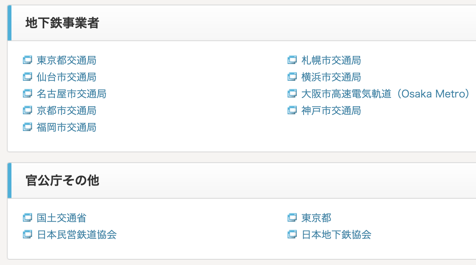
Task: Click the external-link icon beside 東京都交通局
Action: (27, 60)
